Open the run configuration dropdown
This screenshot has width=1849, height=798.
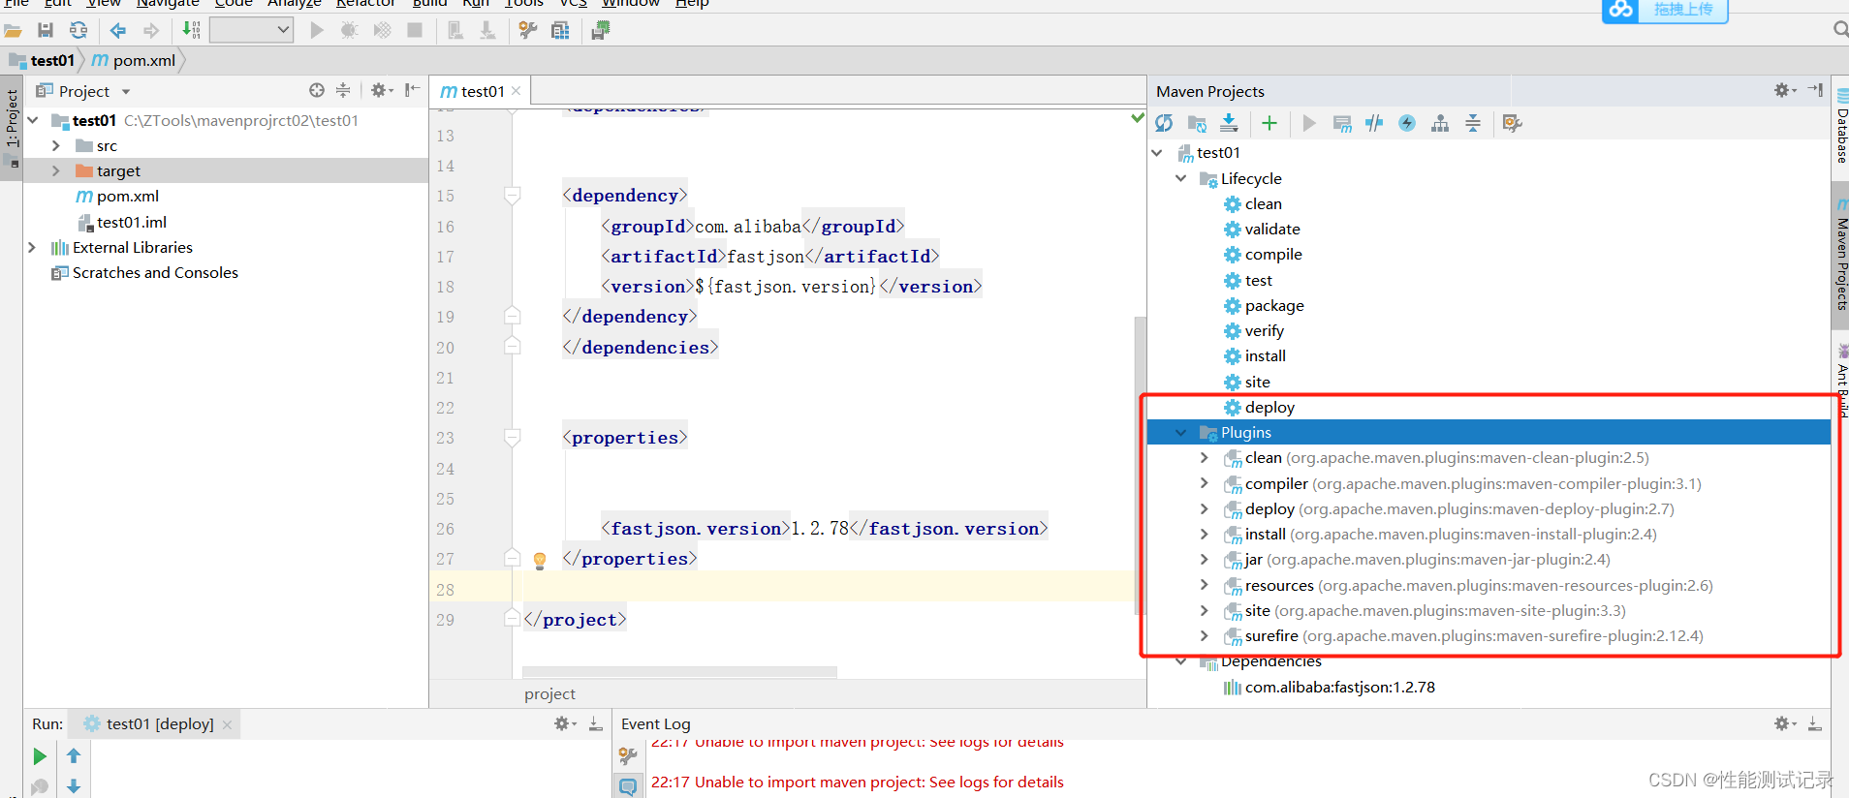click(251, 30)
